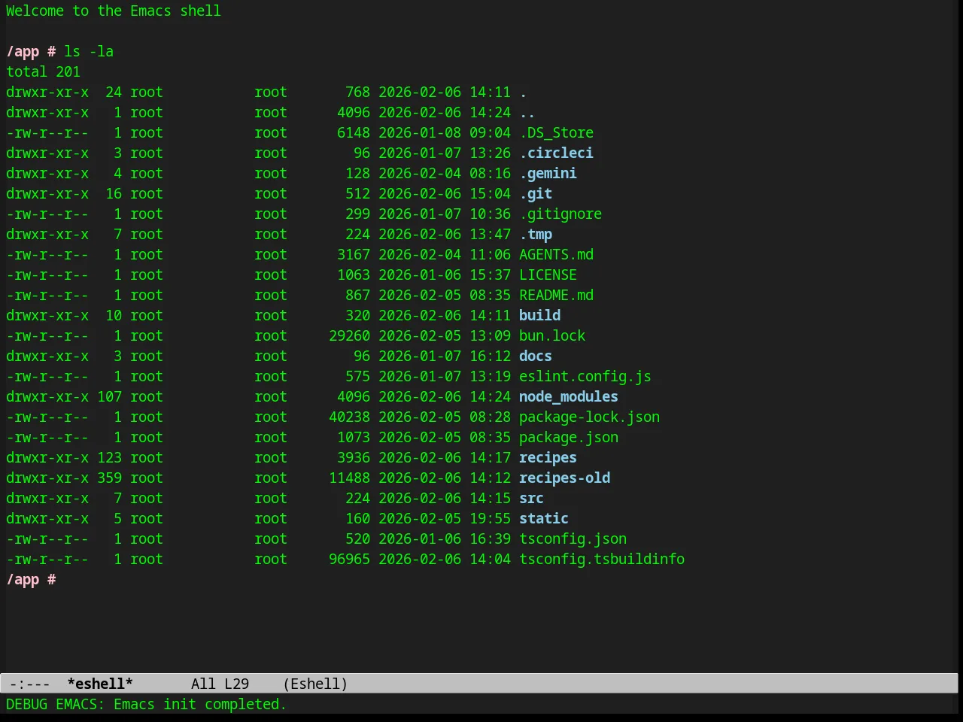Click the '-:---' mode line status flags
This screenshot has height=722, width=963.
pyautogui.click(x=30, y=684)
